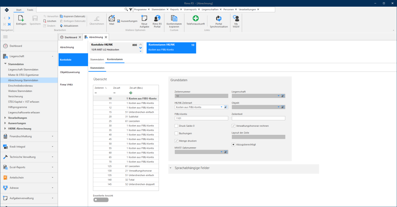This screenshot has width=397, height=207.
Task: Uncheck the Menge drucken checkbox
Action: point(176,141)
